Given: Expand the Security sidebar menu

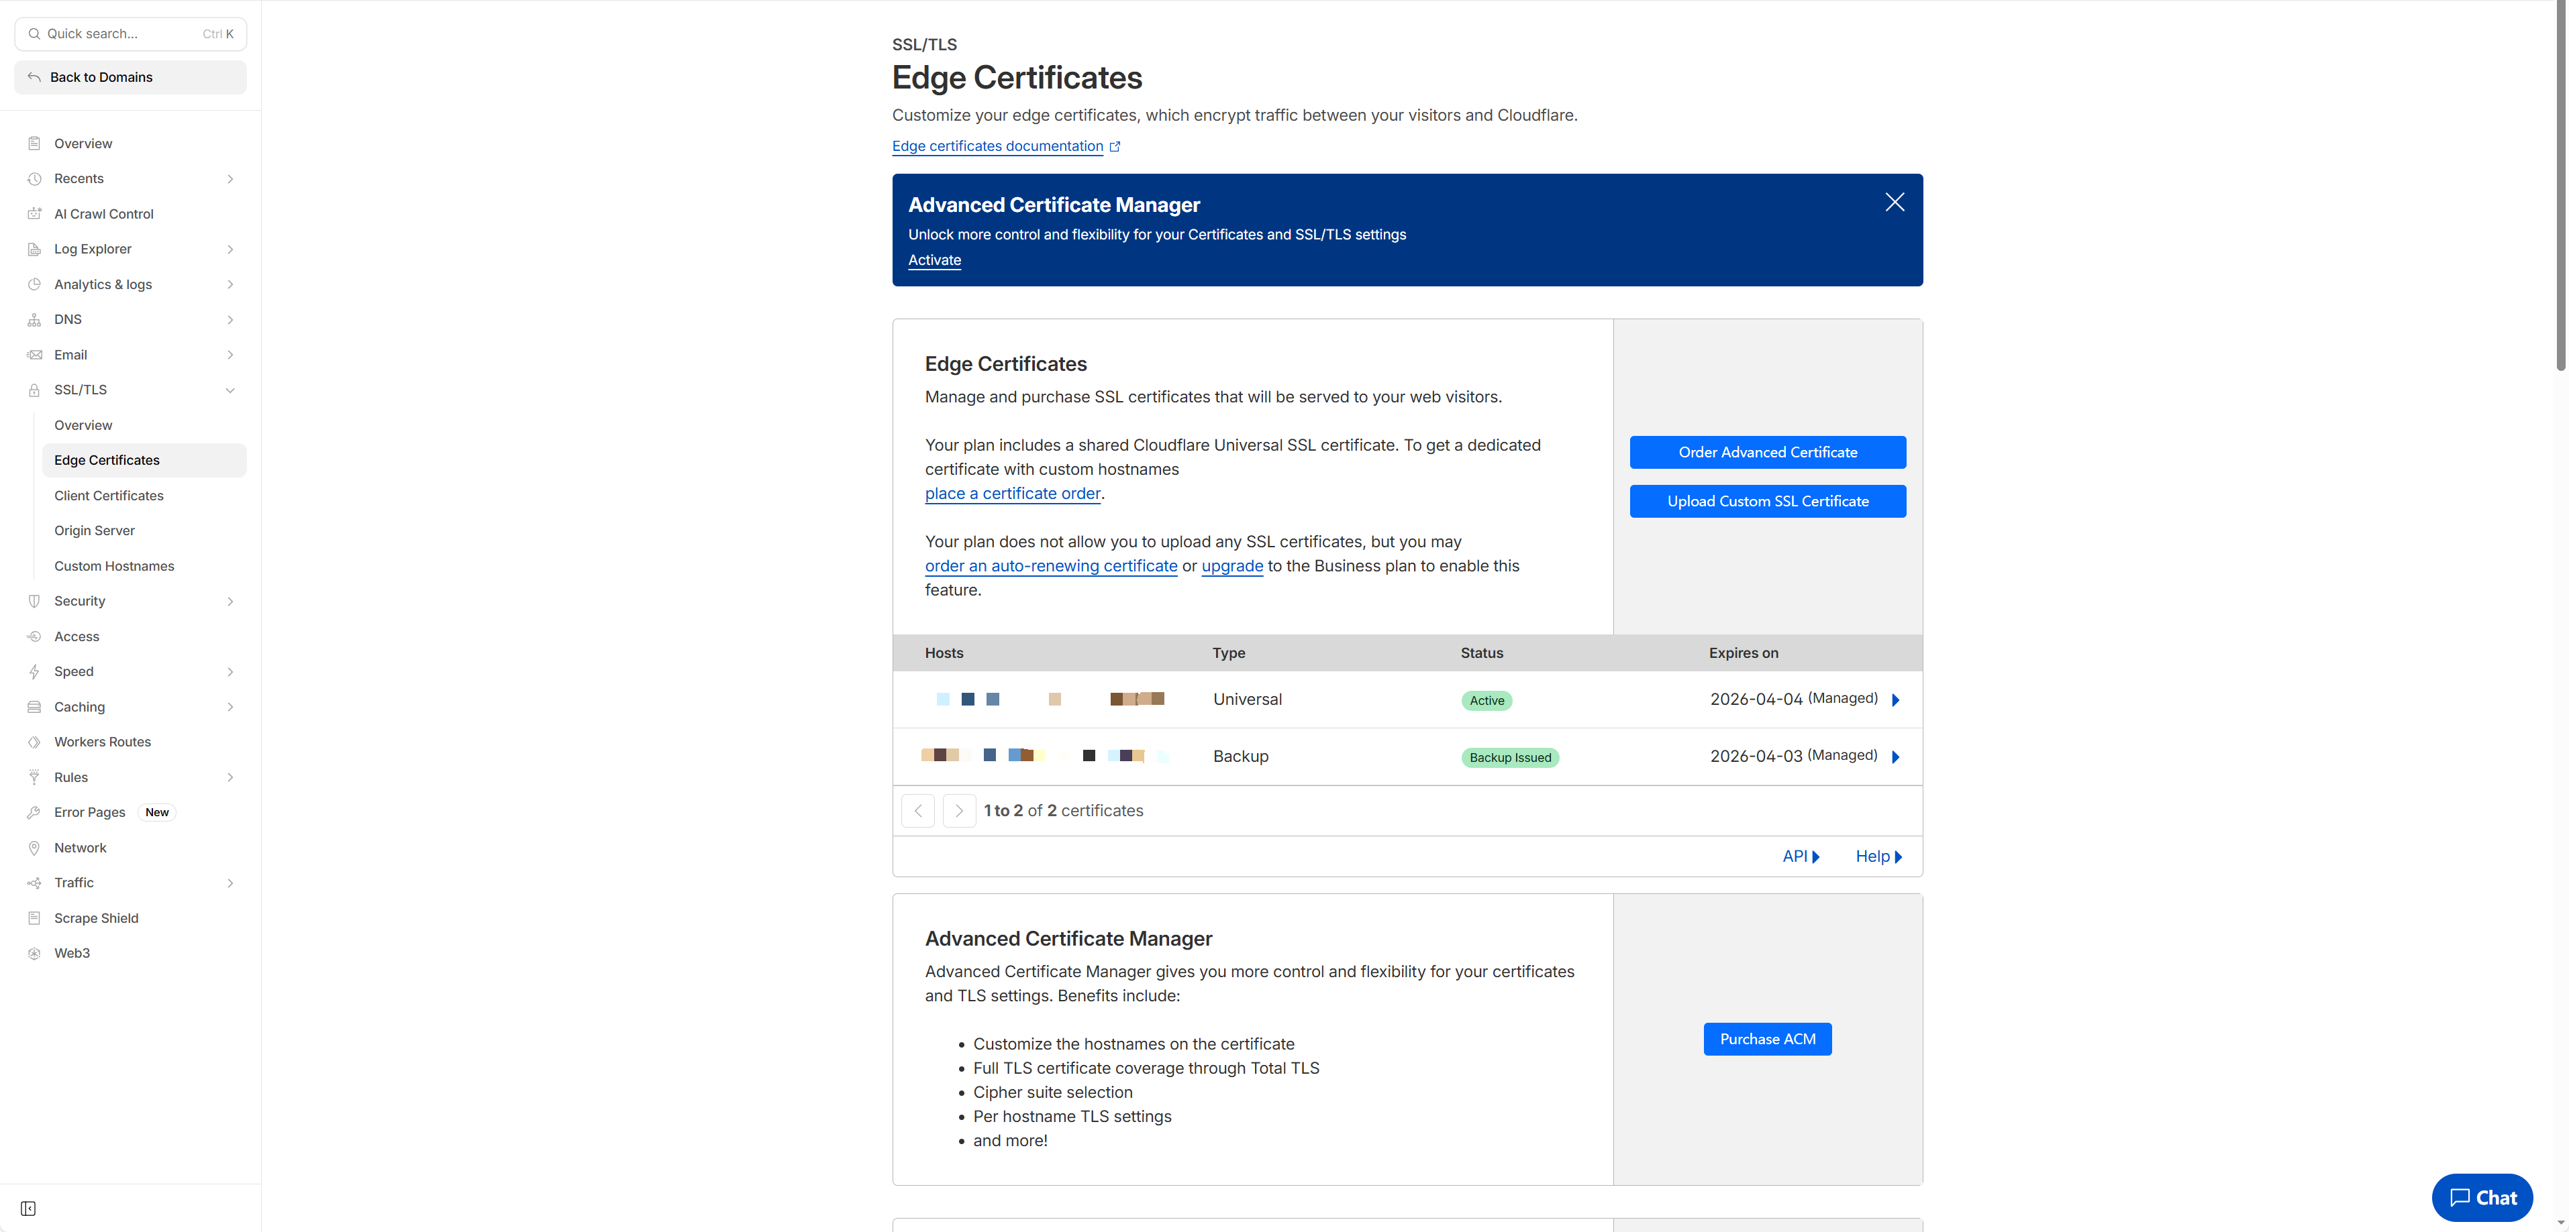Looking at the screenshot, I should point(230,601).
